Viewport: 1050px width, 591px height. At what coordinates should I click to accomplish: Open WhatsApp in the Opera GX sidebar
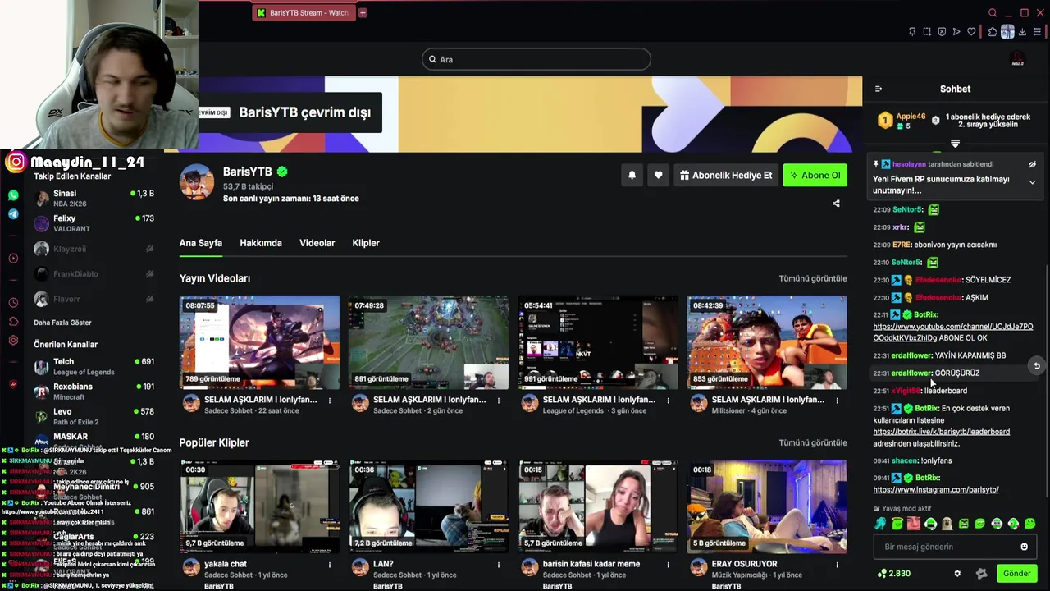tap(13, 195)
